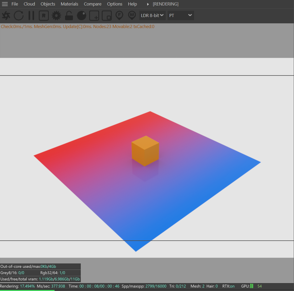294x291 pixels.
Task: Enable the film region tool
Action: (x=107, y=15)
